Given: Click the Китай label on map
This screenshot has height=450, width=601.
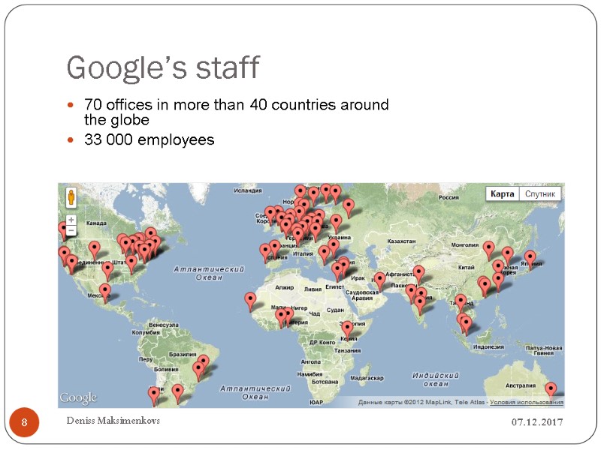Looking at the screenshot, I should coord(466,268).
